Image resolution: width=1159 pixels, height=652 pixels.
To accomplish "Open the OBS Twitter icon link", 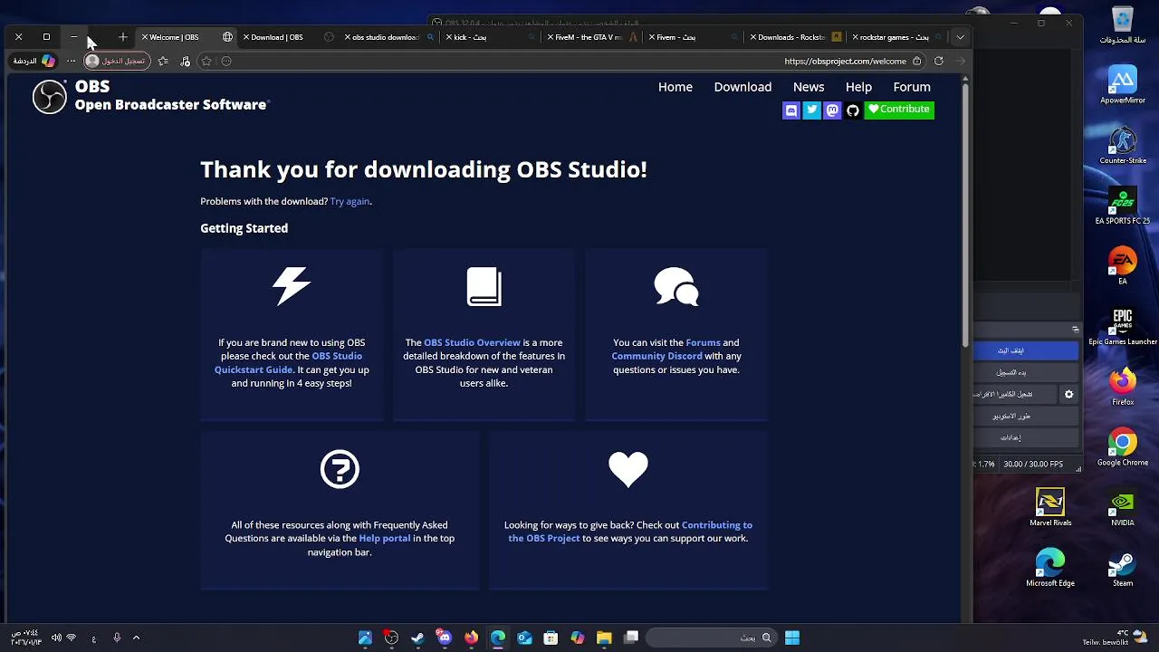I will (812, 110).
